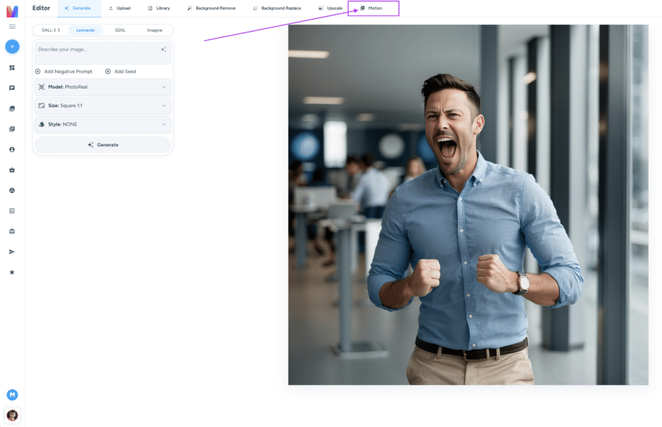
Task: Expand the Model: PhotoReal dropdown
Action: [x=103, y=87]
